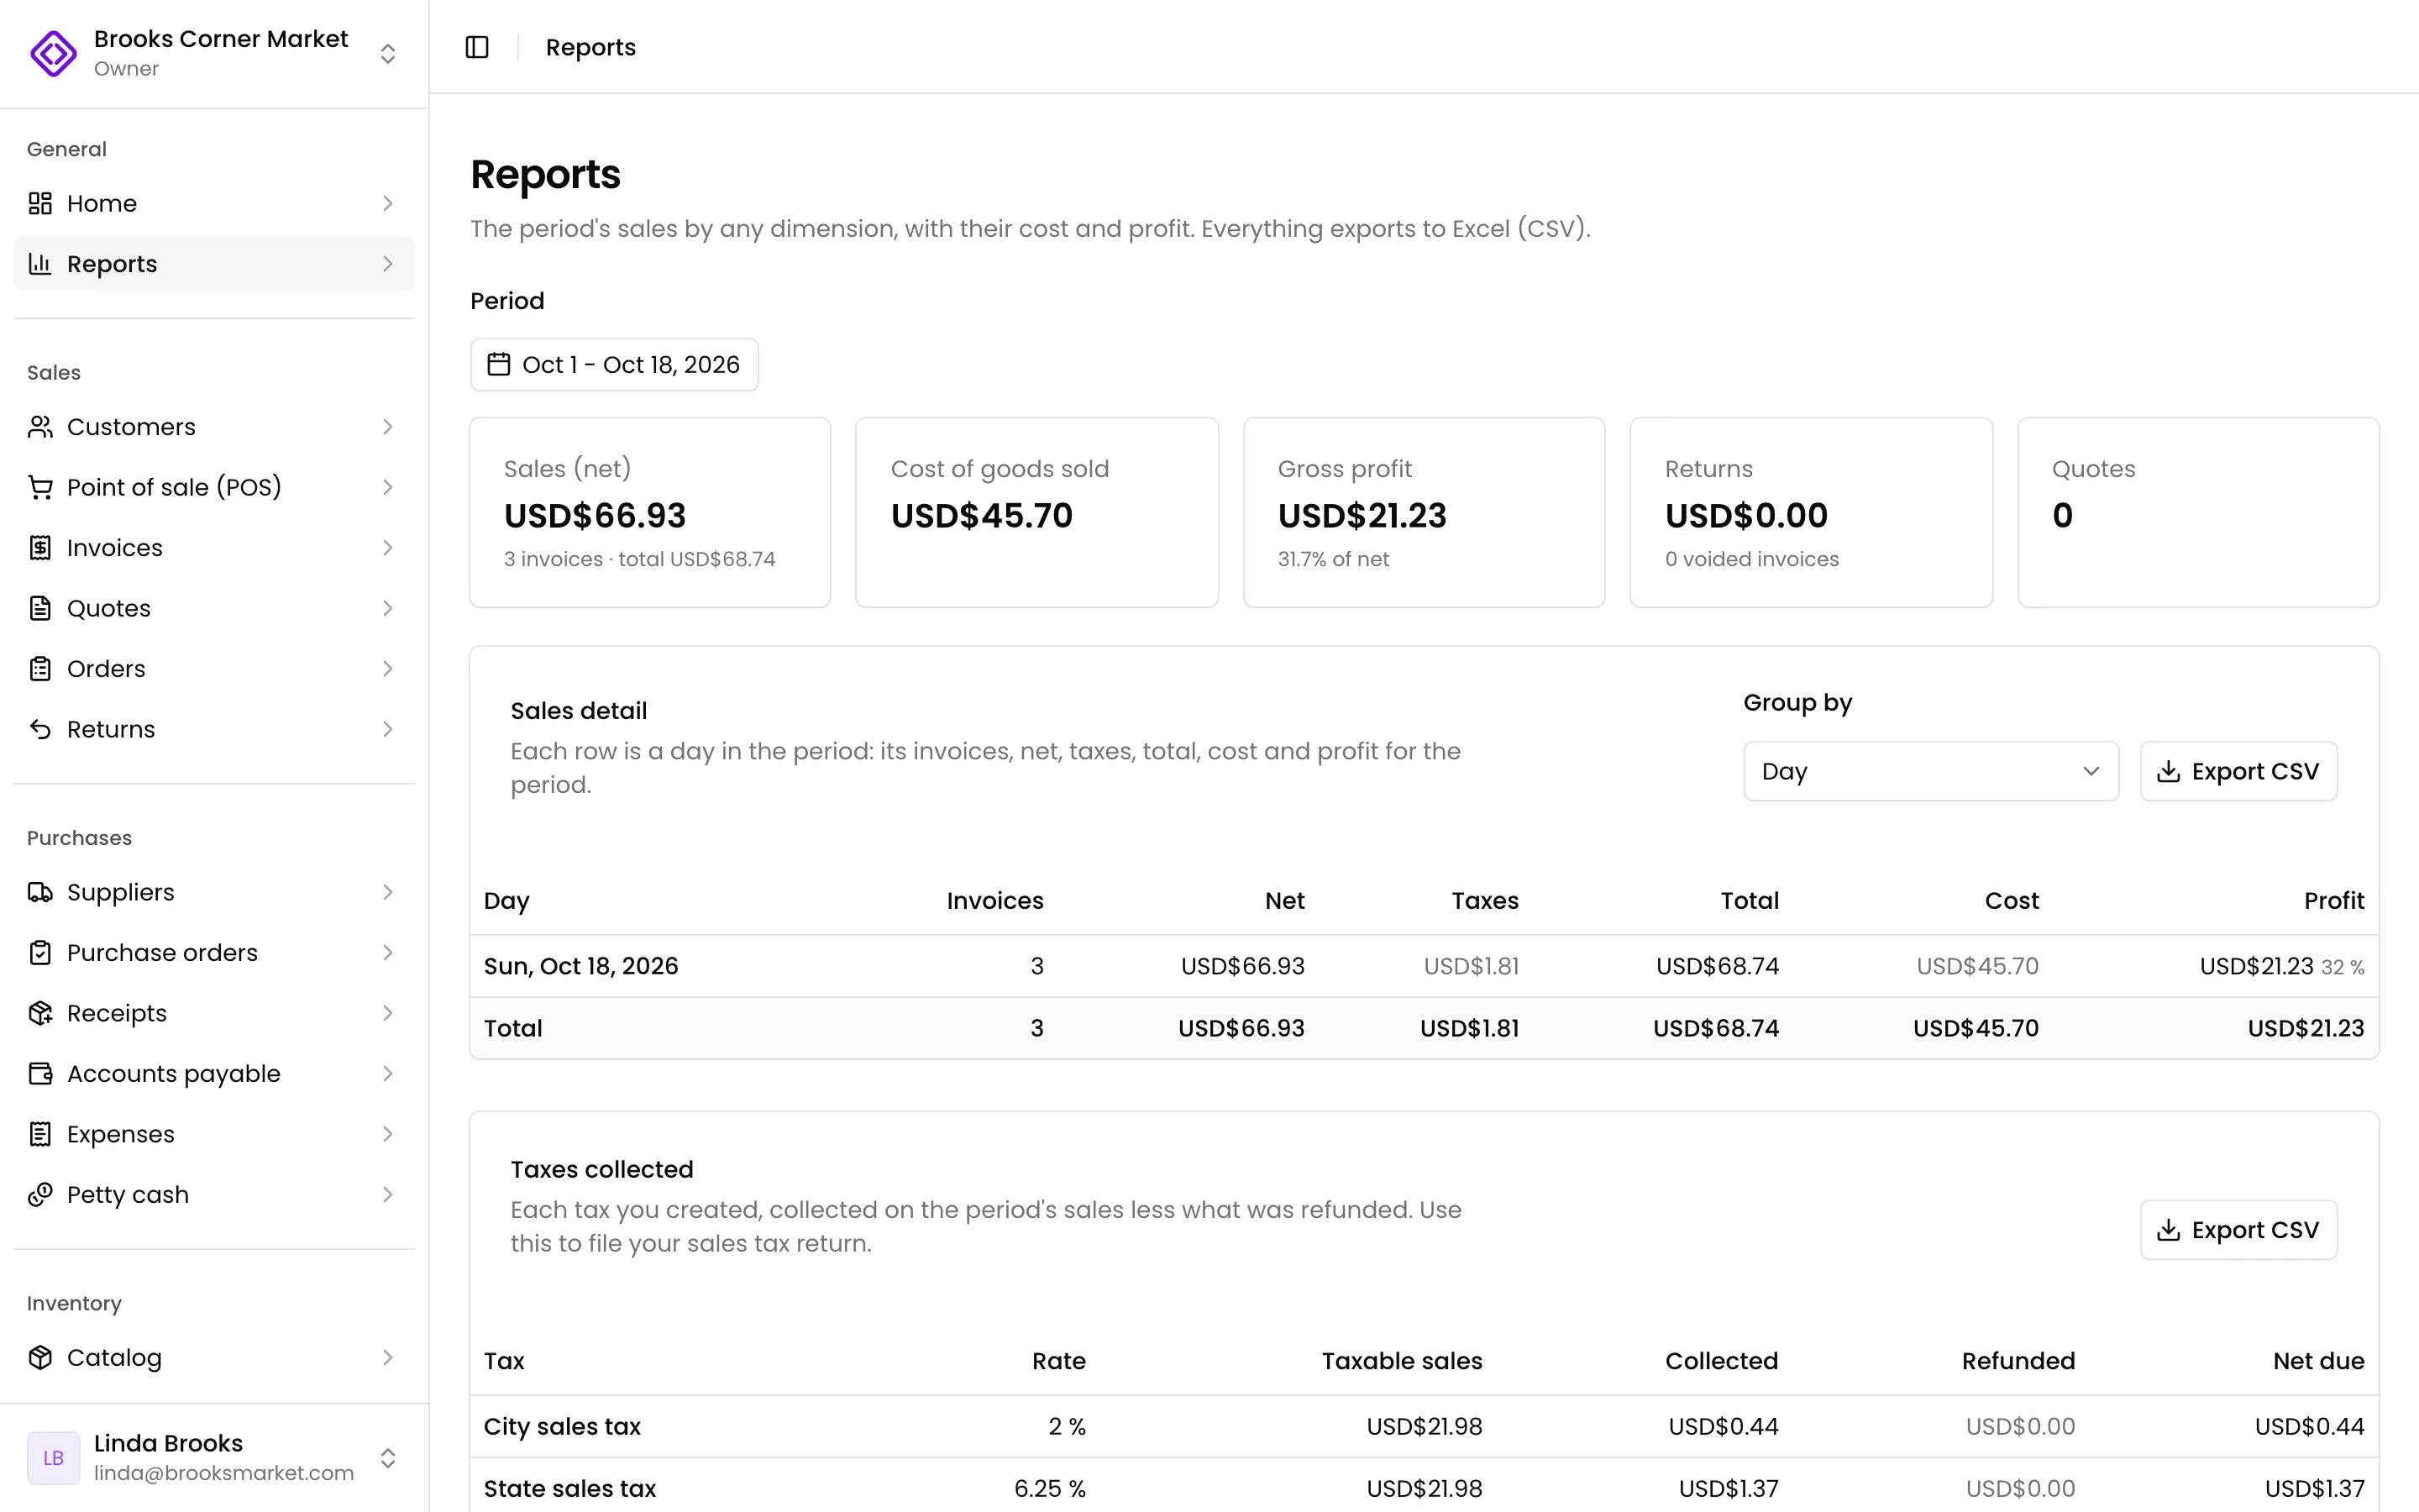Click the Petty cash coins icon
This screenshot has height=1512, width=2419.
40,1195
